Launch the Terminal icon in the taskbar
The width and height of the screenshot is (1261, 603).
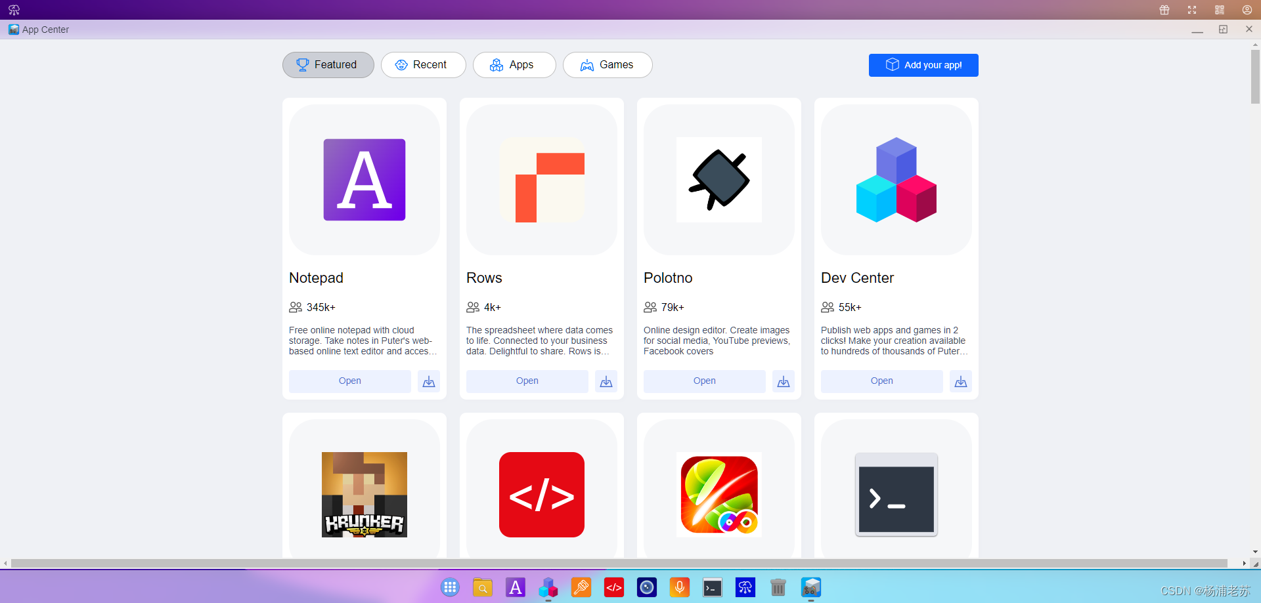coord(713,587)
